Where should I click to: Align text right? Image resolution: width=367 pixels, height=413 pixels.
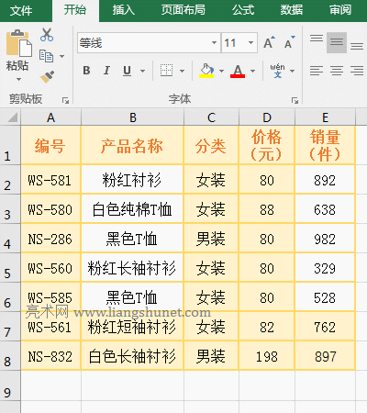[x=357, y=71]
